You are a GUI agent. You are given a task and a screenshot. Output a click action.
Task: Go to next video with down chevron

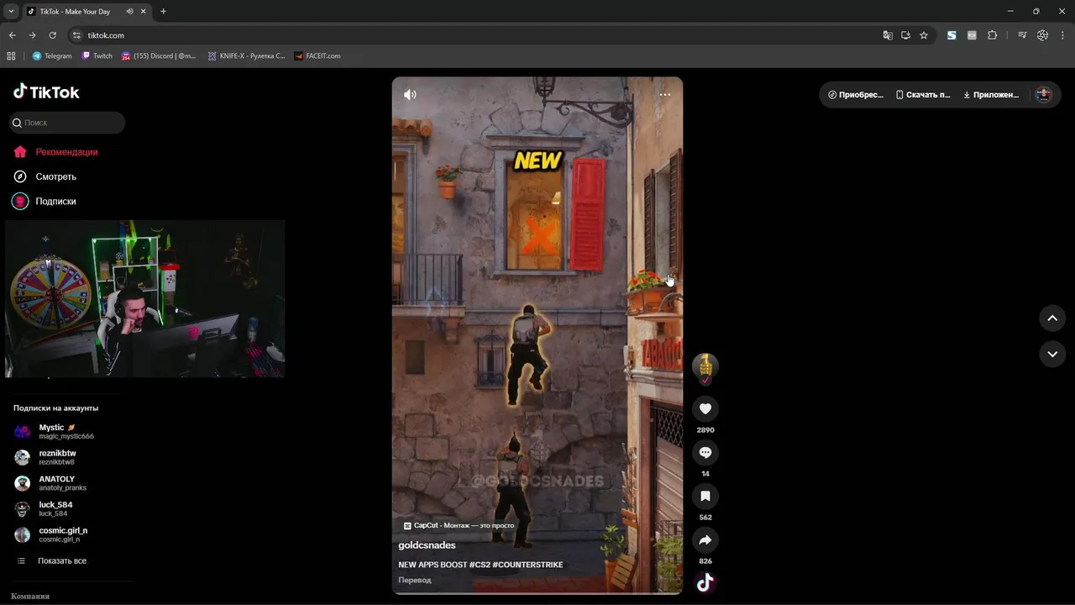(1052, 354)
